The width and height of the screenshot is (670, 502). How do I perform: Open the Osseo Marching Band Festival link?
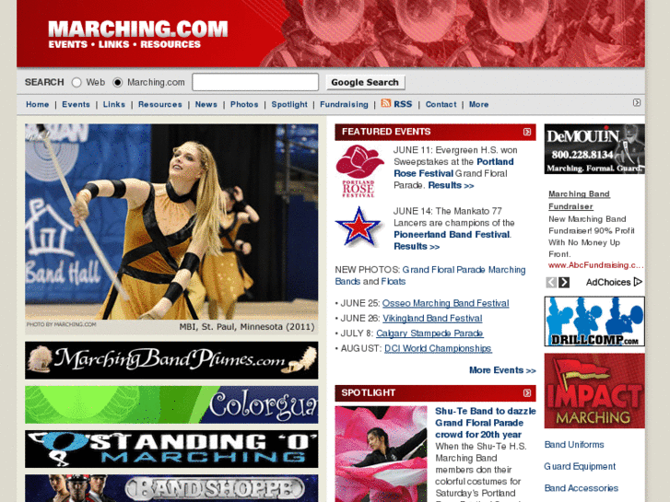click(446, 303)
